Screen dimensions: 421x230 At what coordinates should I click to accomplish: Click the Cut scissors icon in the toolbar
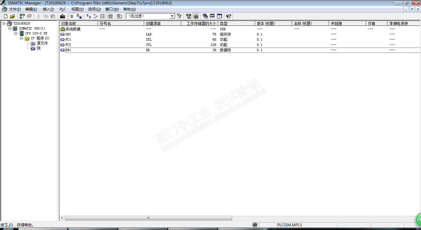click(x=39, y=16)
